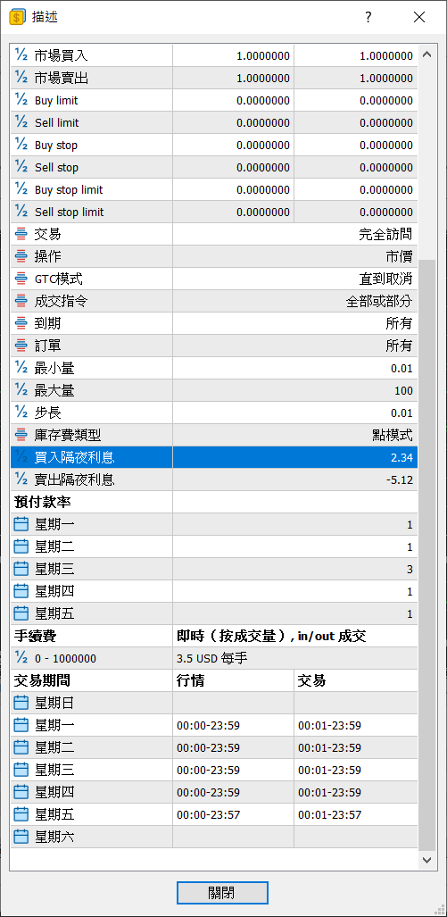This screenshot has width=447, height=917.
Task: Click the text 3.5 USD 每手
Action: (x=212, y=659)
